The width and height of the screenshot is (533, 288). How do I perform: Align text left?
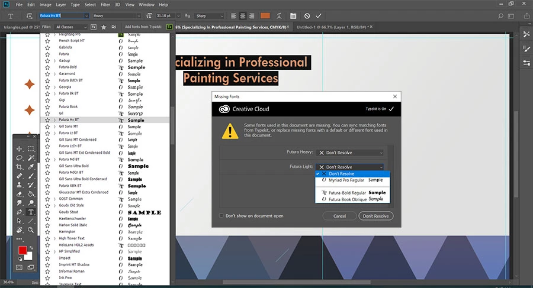coord(233,16)
